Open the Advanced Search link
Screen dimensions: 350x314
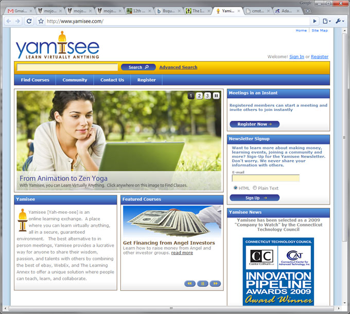tap(178, 67)
